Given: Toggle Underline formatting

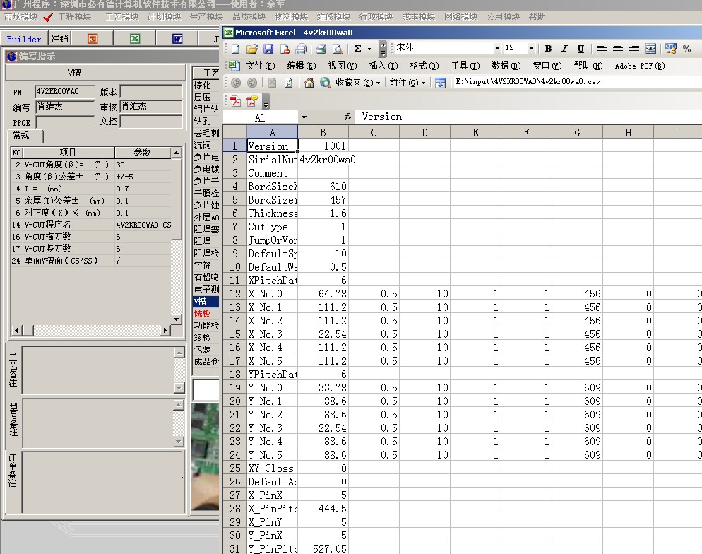Looking at the screenshot, I should [x=581, y=48].
